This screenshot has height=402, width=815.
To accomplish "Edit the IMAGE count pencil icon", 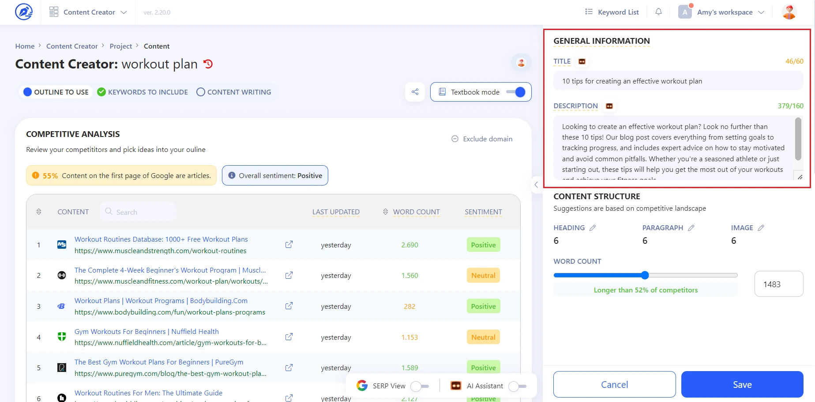I will pyautogui.click(x=761, y=228).
